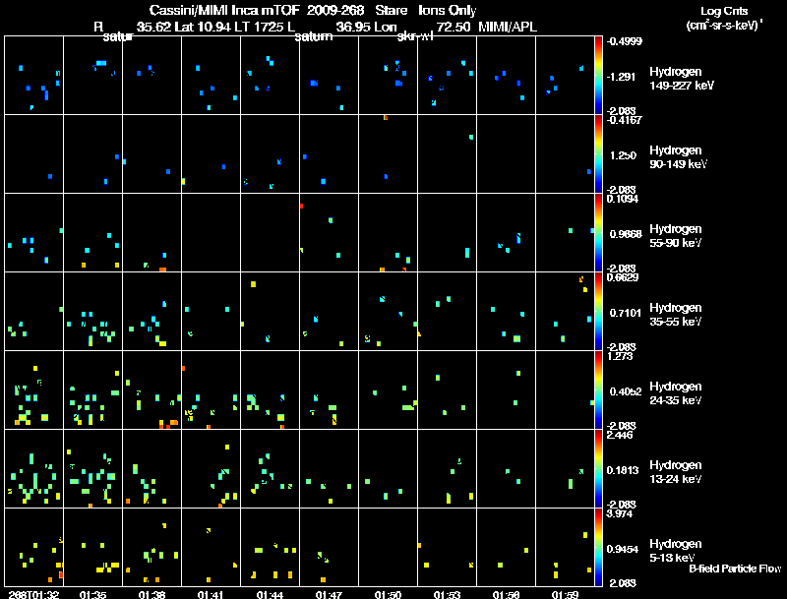Screen dimensions: 787x599
Task: Click the 'Ions Only' text in the title
Action: click(448, 11)
